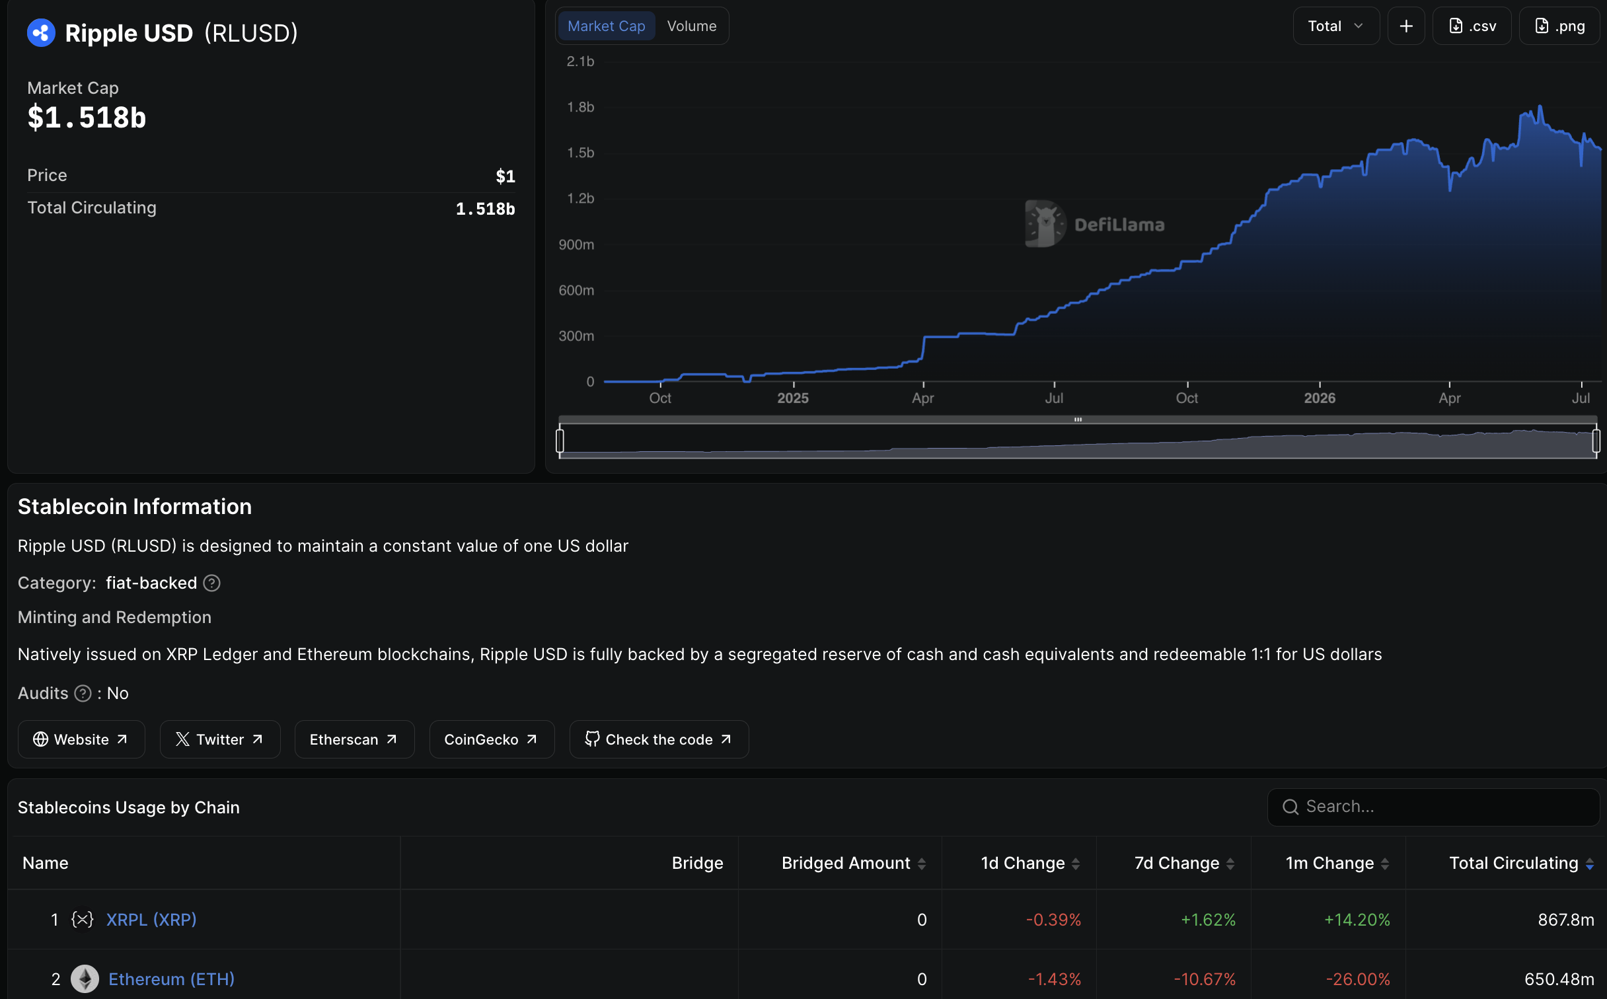Switch to the Volume tab
This screenshot has height=999, width=1607.
click(691, 26)
